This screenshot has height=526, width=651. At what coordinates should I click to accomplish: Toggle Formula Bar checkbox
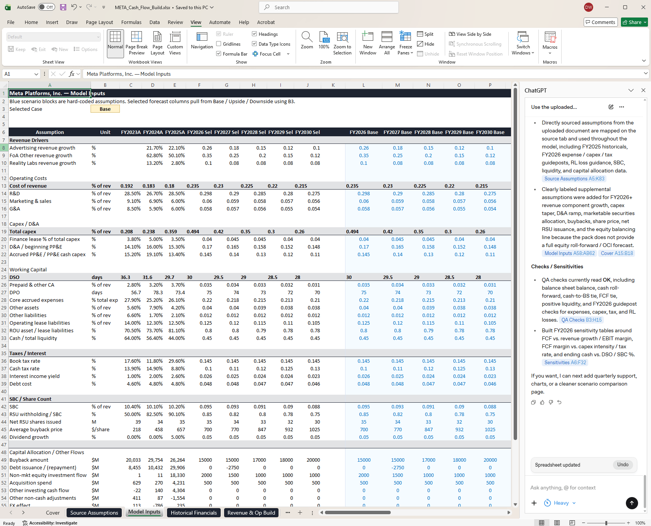[219, 54]
